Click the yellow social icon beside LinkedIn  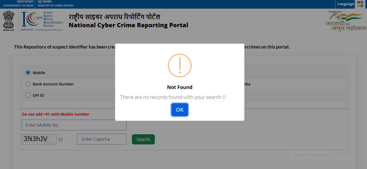pyautogui.click(x=359, y=6)
